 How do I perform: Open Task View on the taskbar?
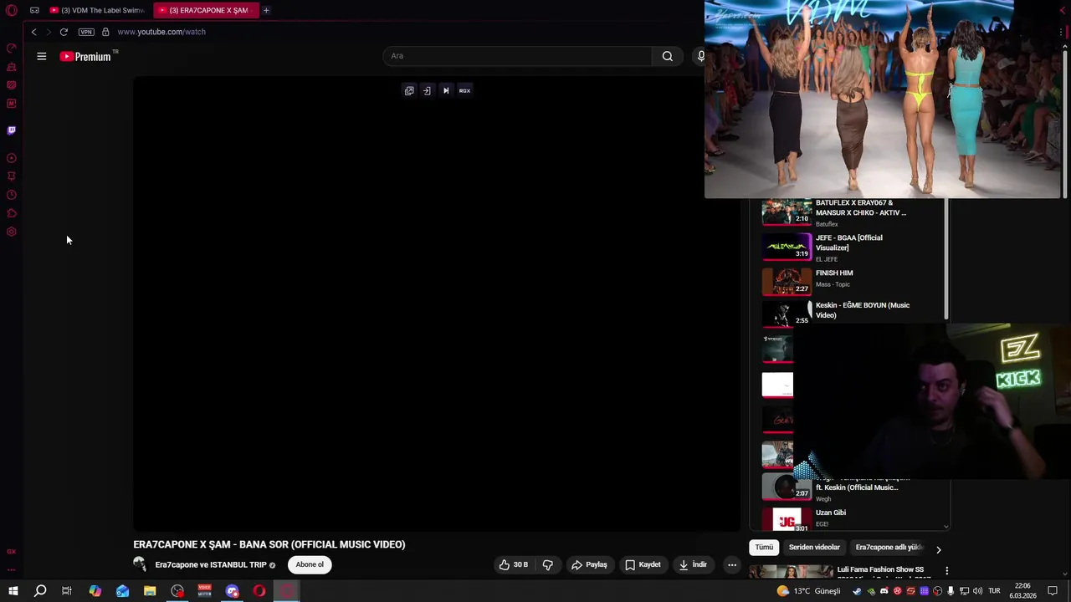(x=66, y=591)
